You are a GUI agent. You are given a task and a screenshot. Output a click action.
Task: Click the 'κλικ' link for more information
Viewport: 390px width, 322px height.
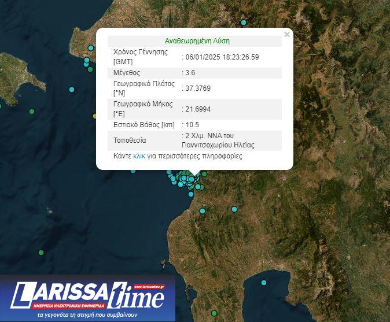[139, 156]
